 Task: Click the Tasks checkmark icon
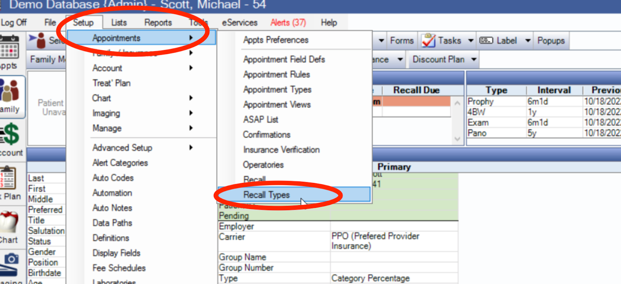pyautogui.click(x=428, y=40)
